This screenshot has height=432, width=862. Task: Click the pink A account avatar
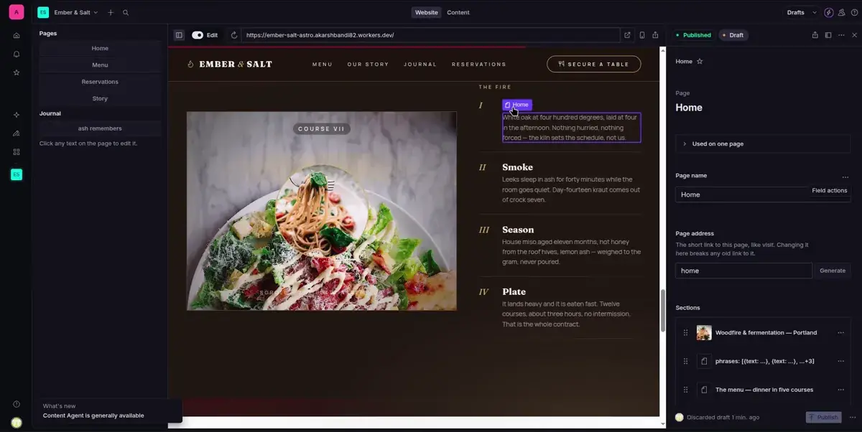pos(17,12)
